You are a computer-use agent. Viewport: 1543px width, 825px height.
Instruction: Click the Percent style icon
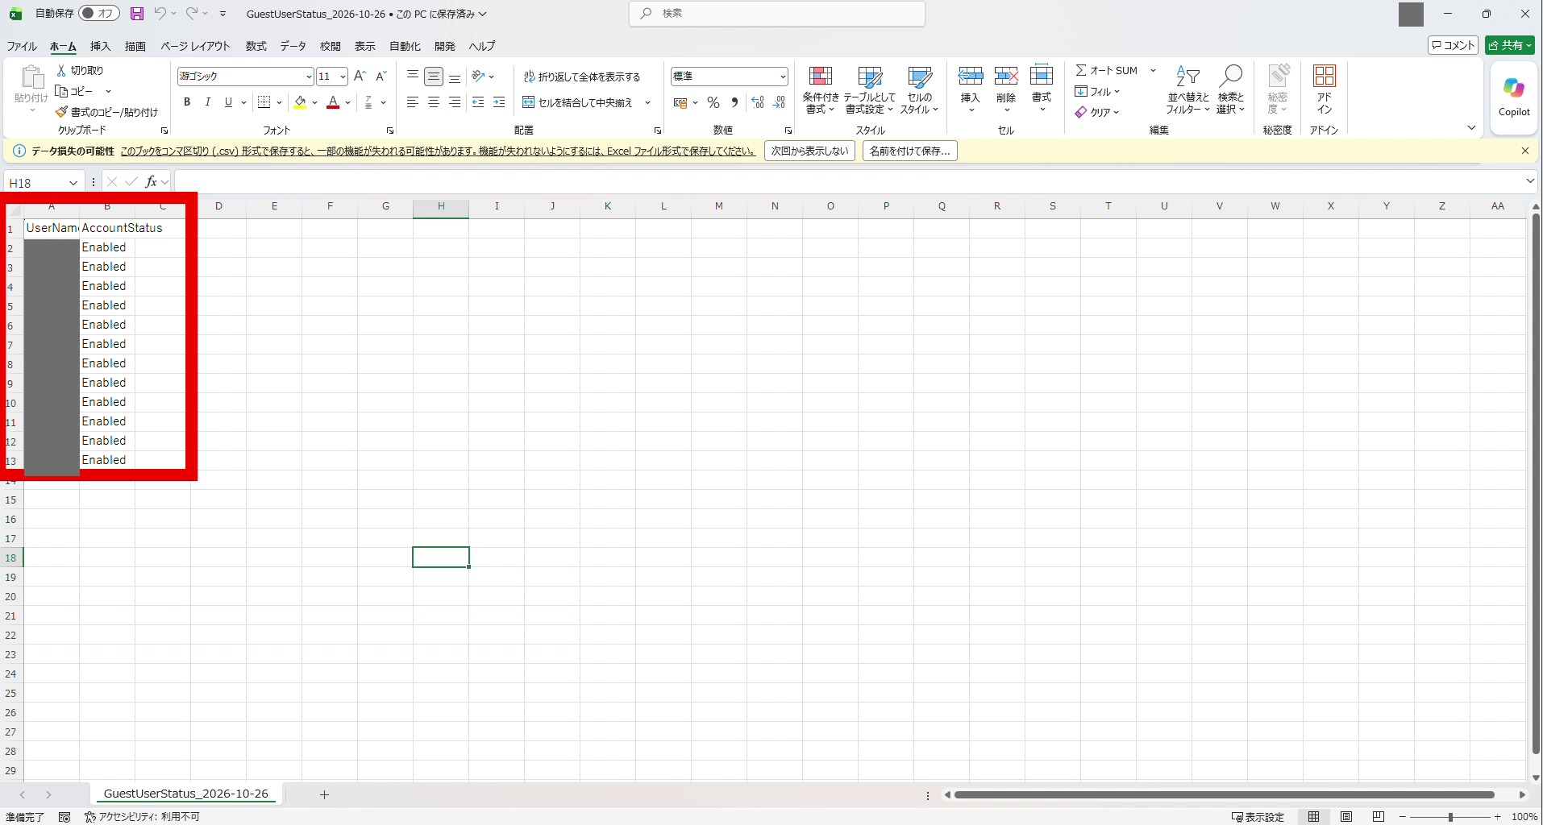click(713, 102)
